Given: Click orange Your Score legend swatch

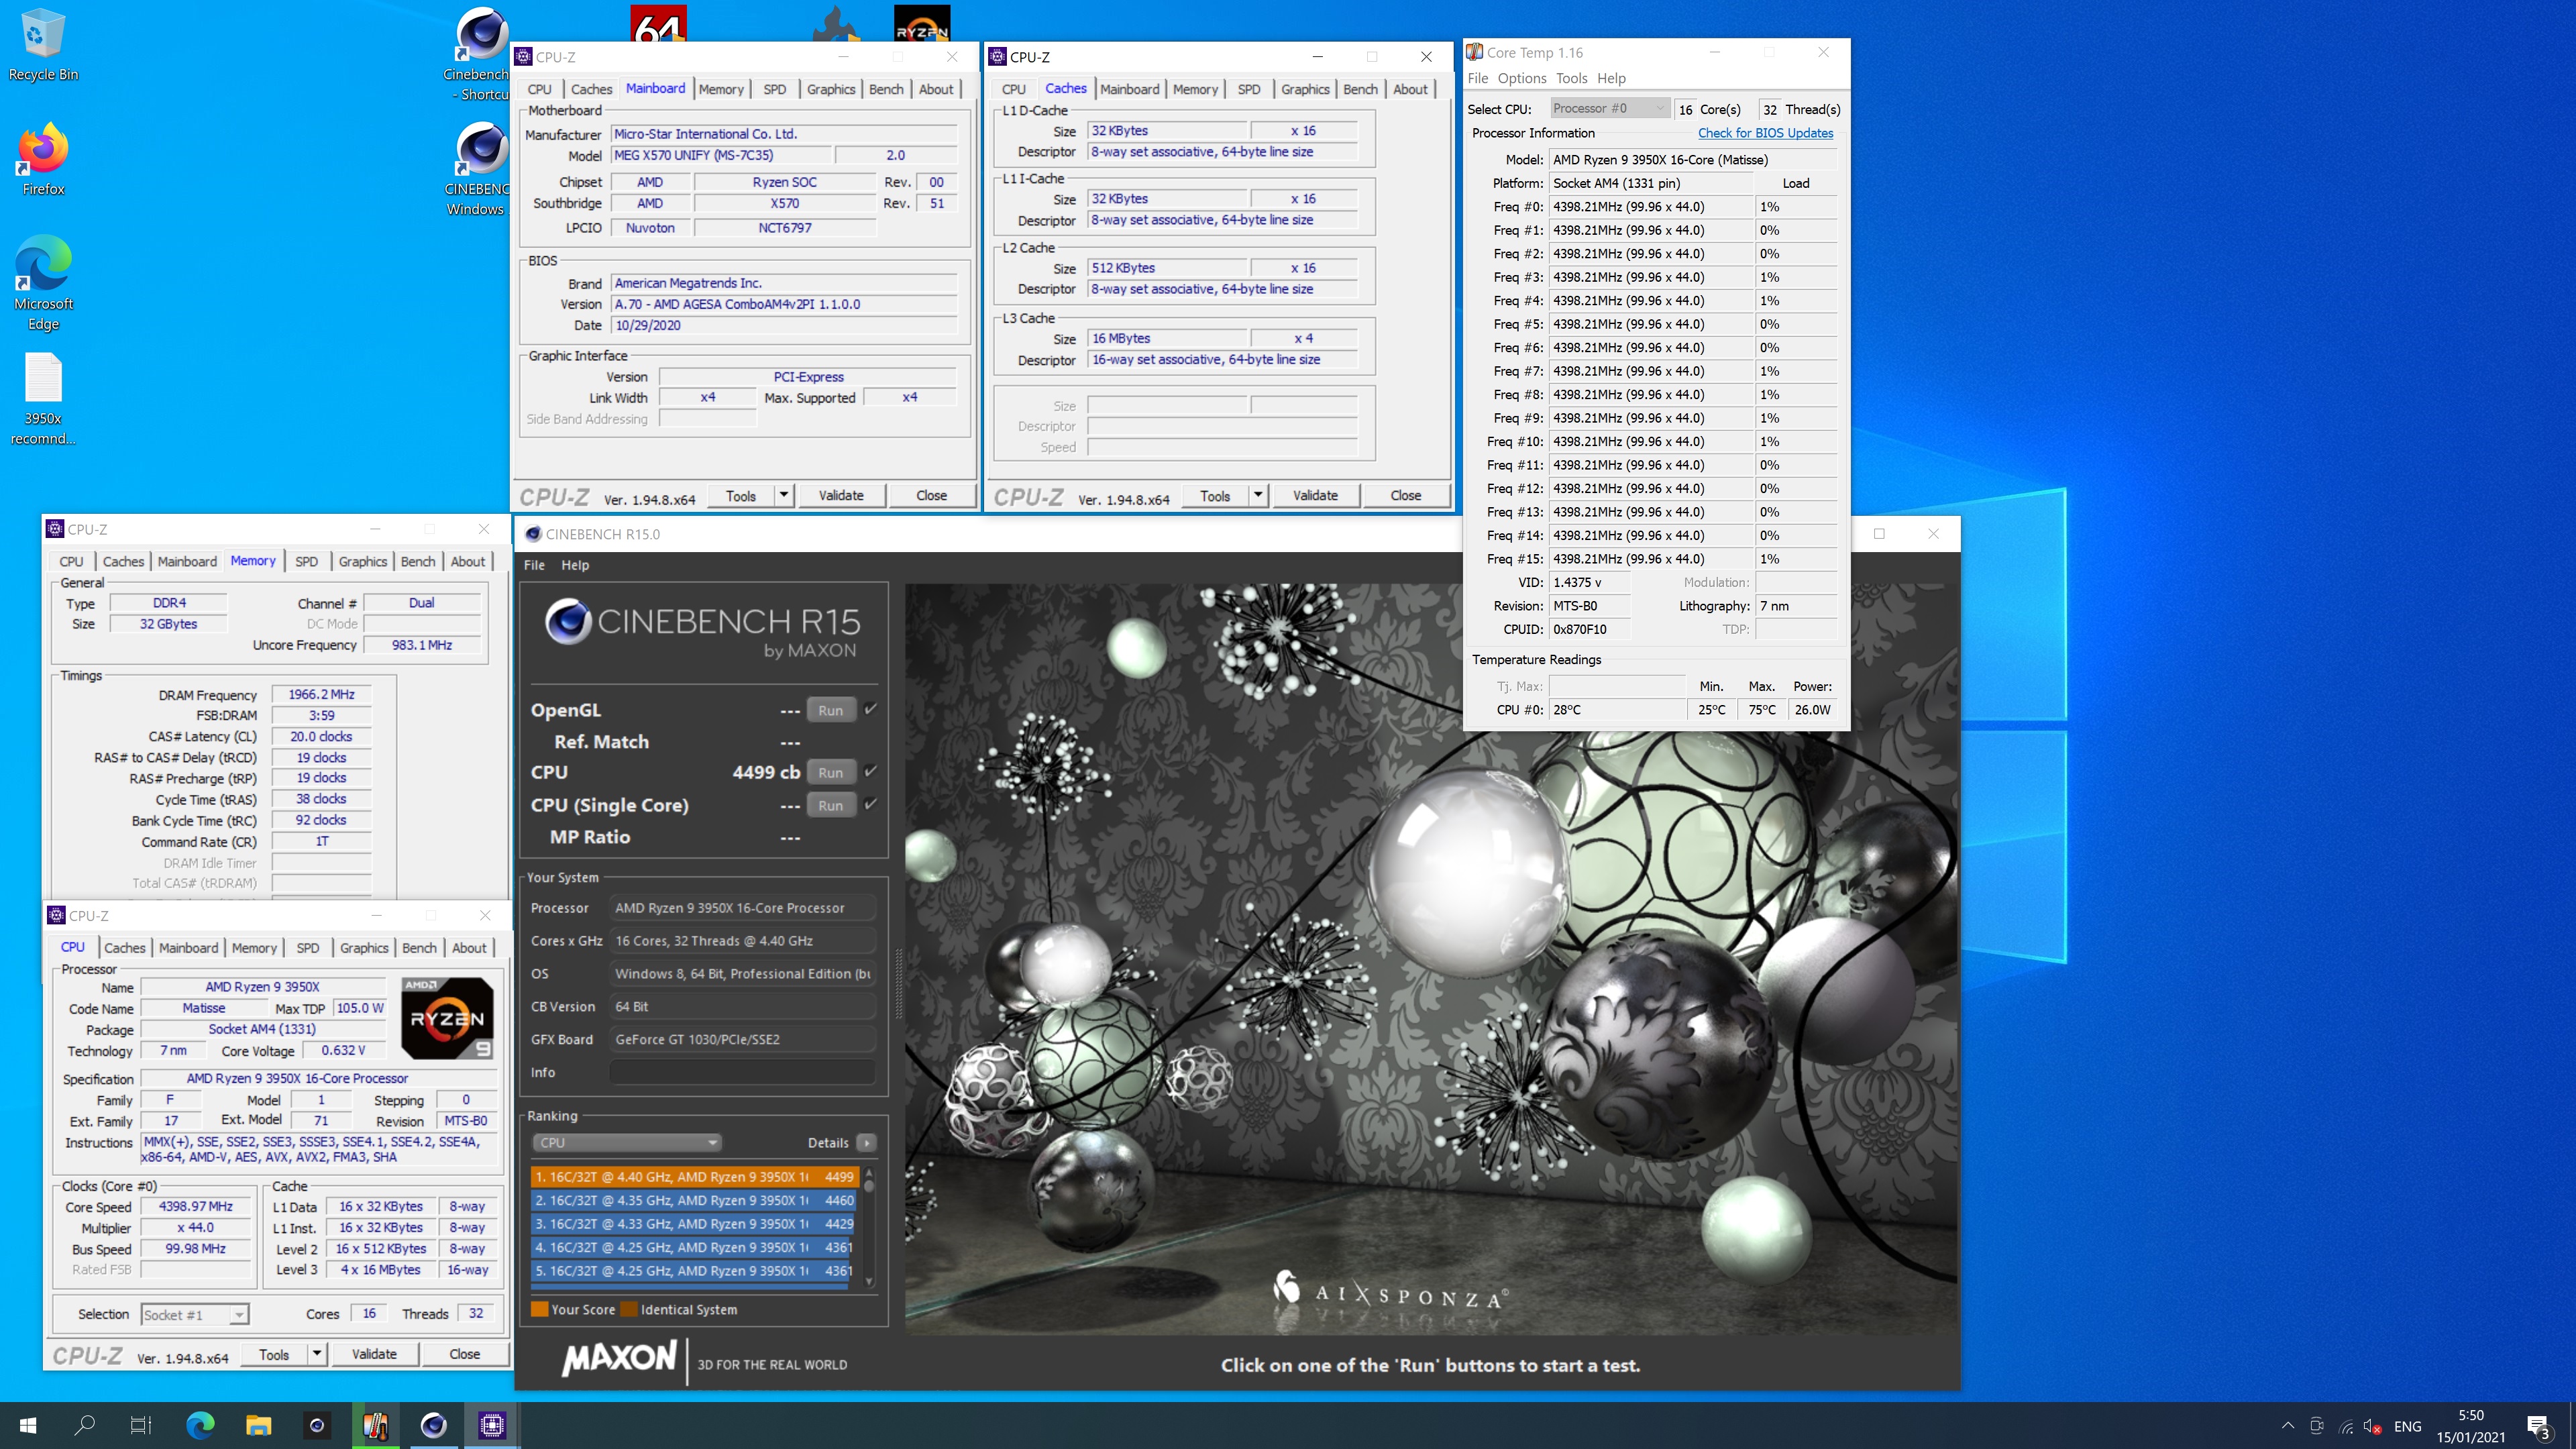Looking at the screenshot, I should 539,1309.
